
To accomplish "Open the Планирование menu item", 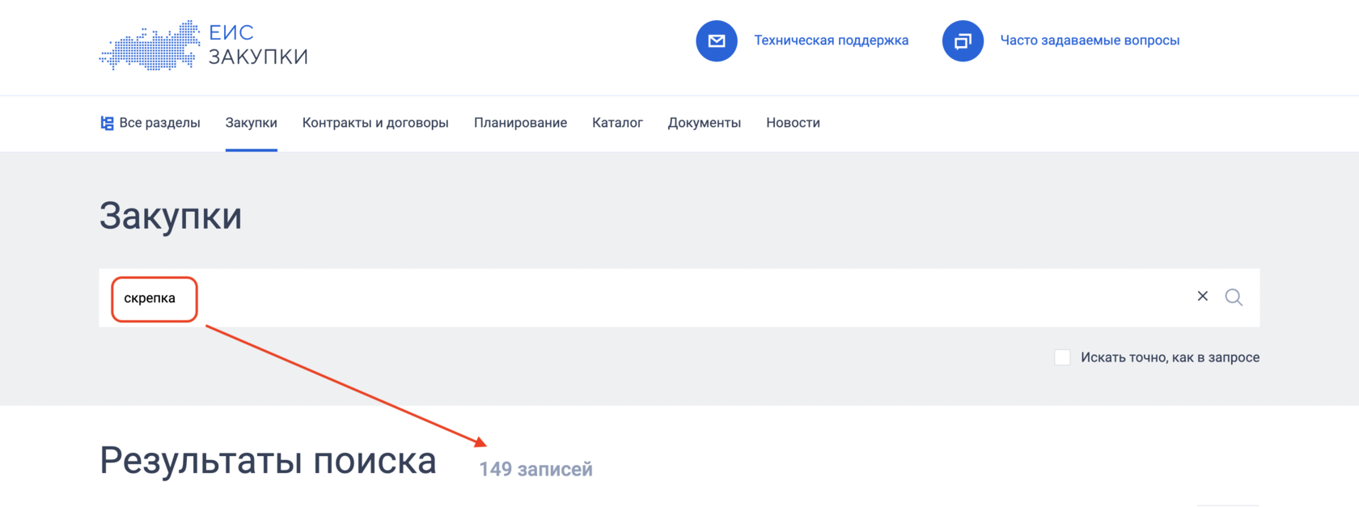I will pos(520,123).
